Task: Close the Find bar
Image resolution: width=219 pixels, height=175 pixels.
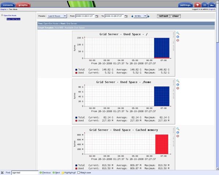Action: tap(2, 172)
